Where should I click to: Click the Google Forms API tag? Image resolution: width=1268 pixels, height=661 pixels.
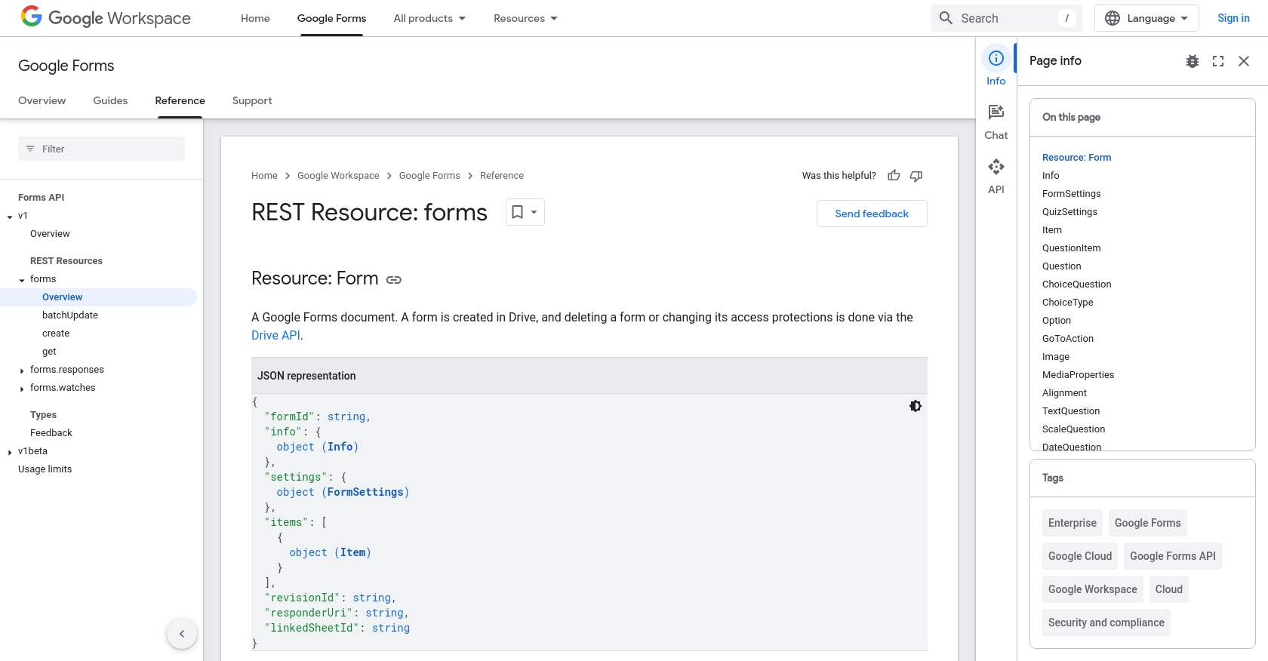pos(1173,556)
